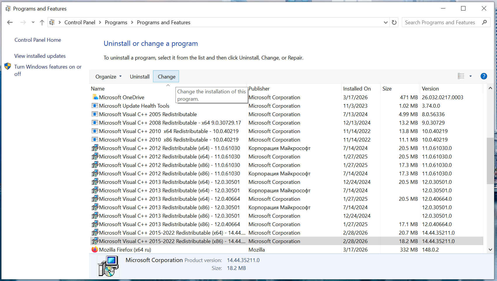Click version 148.0.2 cell

[430, 250]
